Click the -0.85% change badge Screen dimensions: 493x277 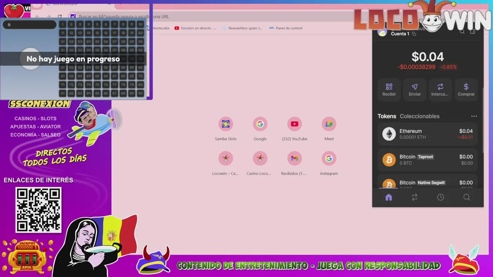(x=449, y=67)
